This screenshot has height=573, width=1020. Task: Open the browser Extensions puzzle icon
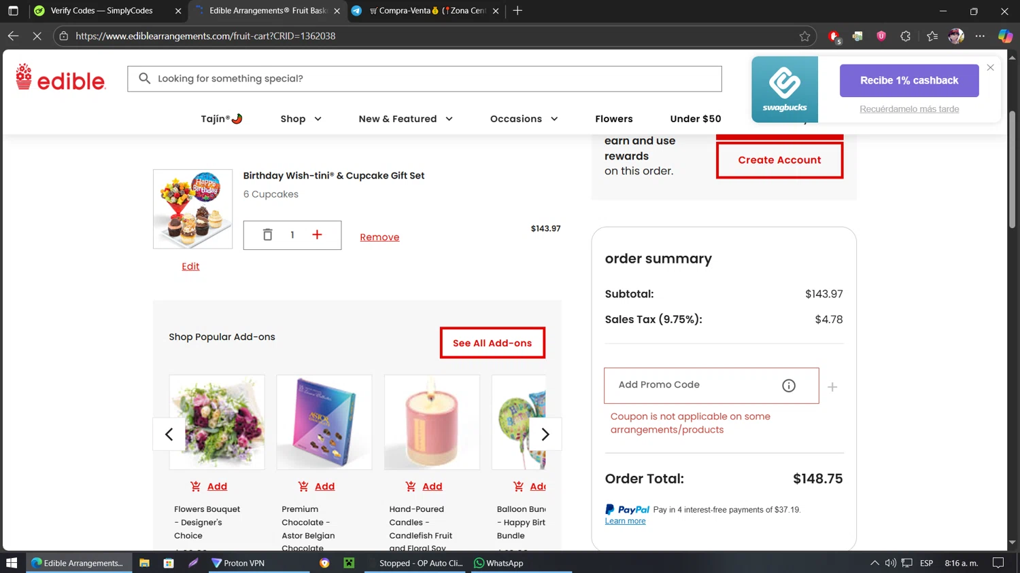[x=905, y=36]
